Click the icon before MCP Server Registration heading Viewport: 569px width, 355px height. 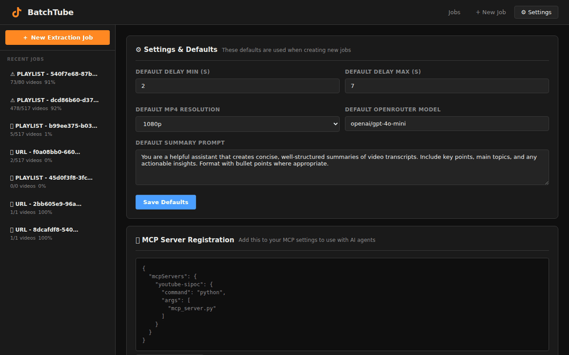137,240
